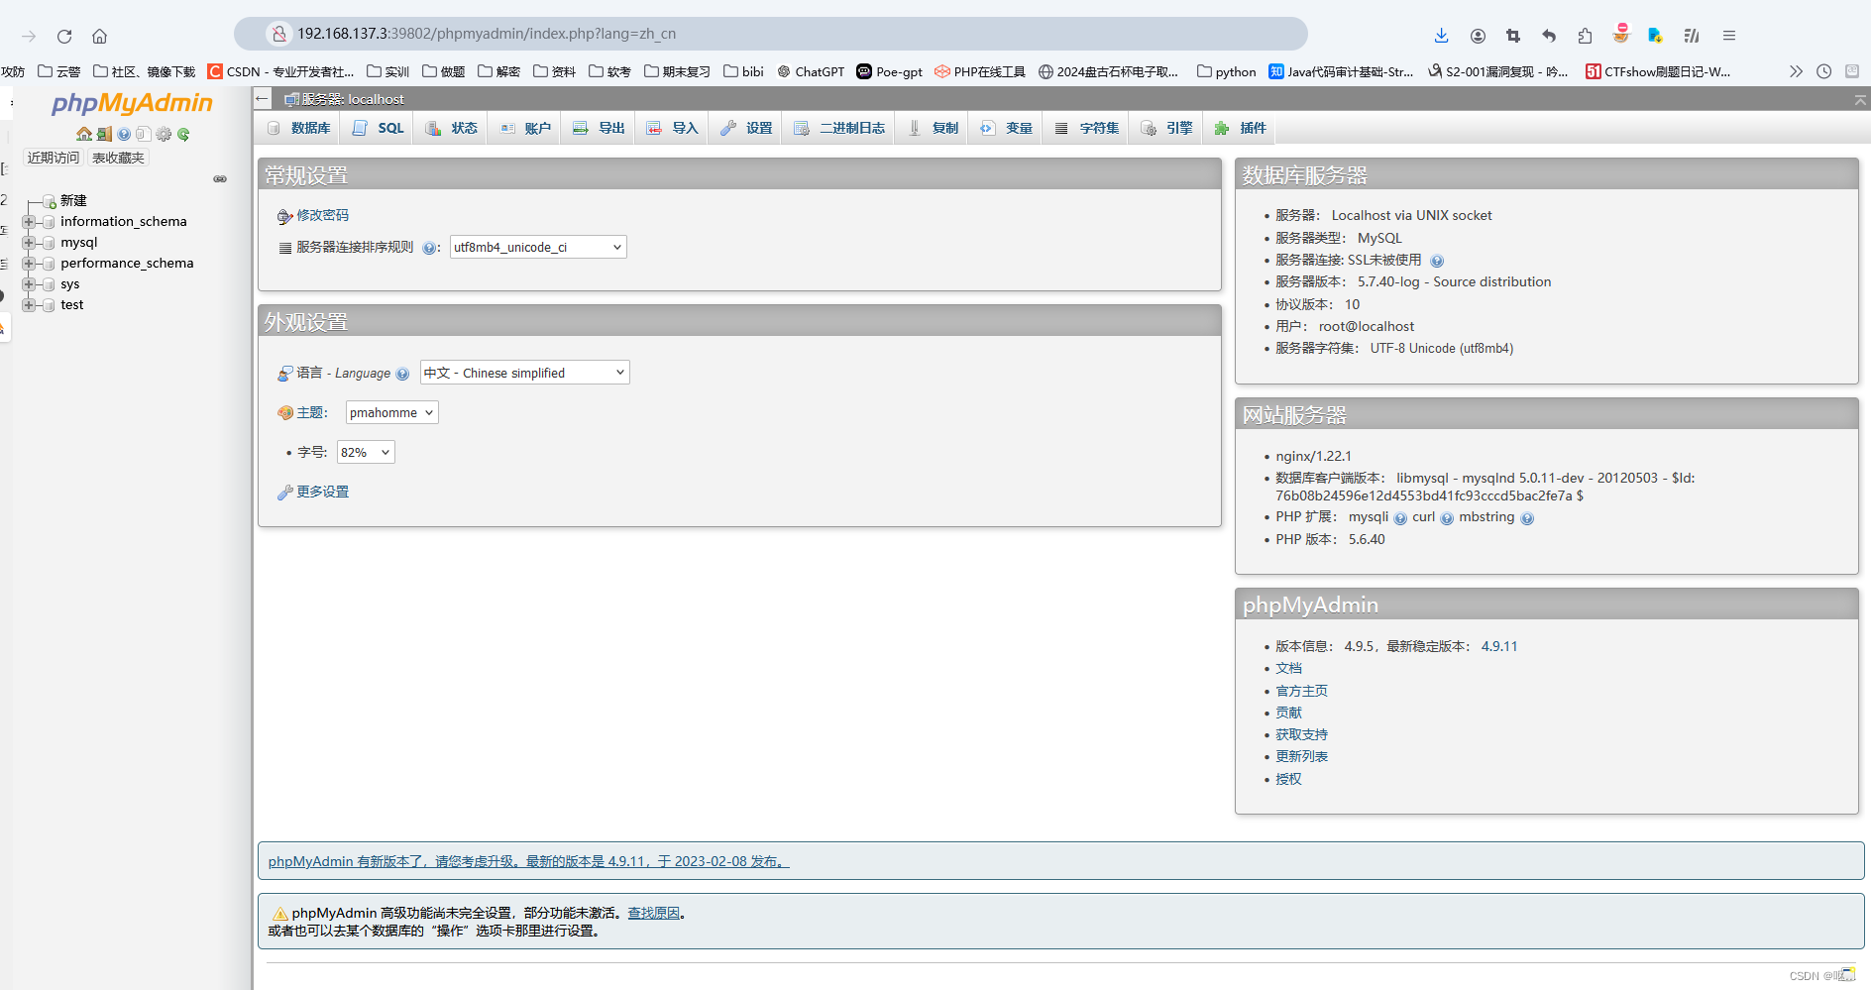Open the ChatGPT bookmark
The image size is (1871, 990).
click(x=811, y=71)
